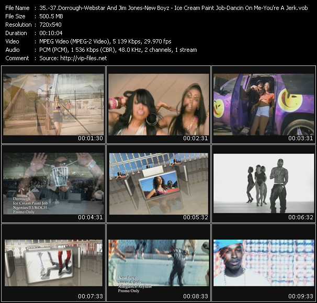Click the 'Promo Only' caption under New Boyz

click(x=129, y=291)
